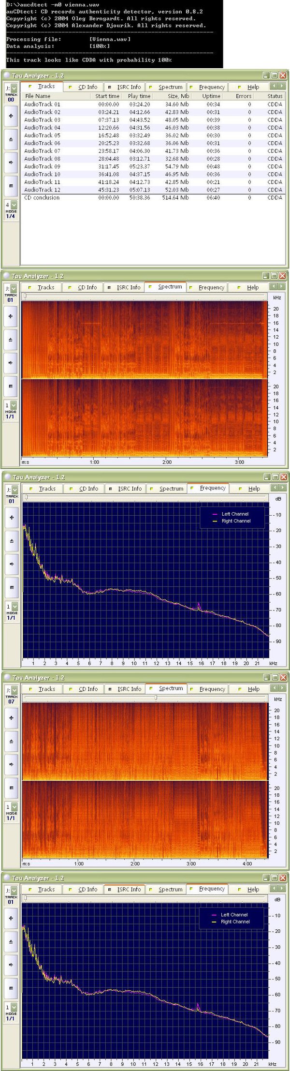Open mode dropdown in last Frequency window

coord(14,1007)
